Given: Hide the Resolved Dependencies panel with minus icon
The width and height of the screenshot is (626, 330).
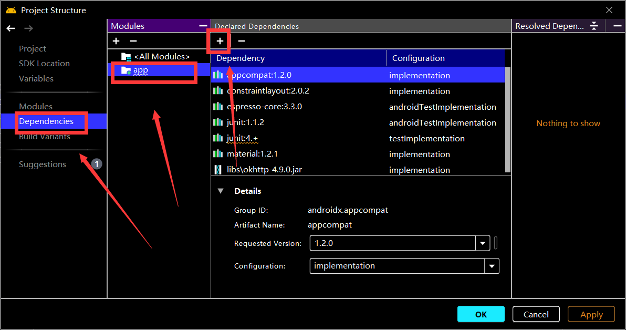Looking at the screenshot, I should click(615, 26).
